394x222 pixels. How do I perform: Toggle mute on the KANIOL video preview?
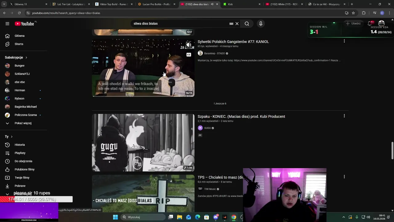point(189,45)
